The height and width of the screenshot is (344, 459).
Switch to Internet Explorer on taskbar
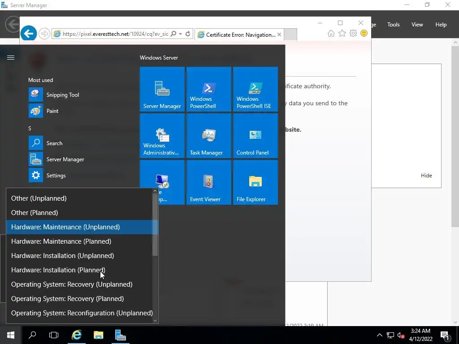(x=77, y=335)
